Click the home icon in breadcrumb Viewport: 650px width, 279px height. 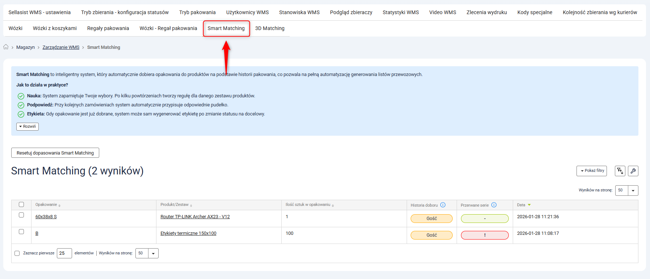[x=6, y=47]
